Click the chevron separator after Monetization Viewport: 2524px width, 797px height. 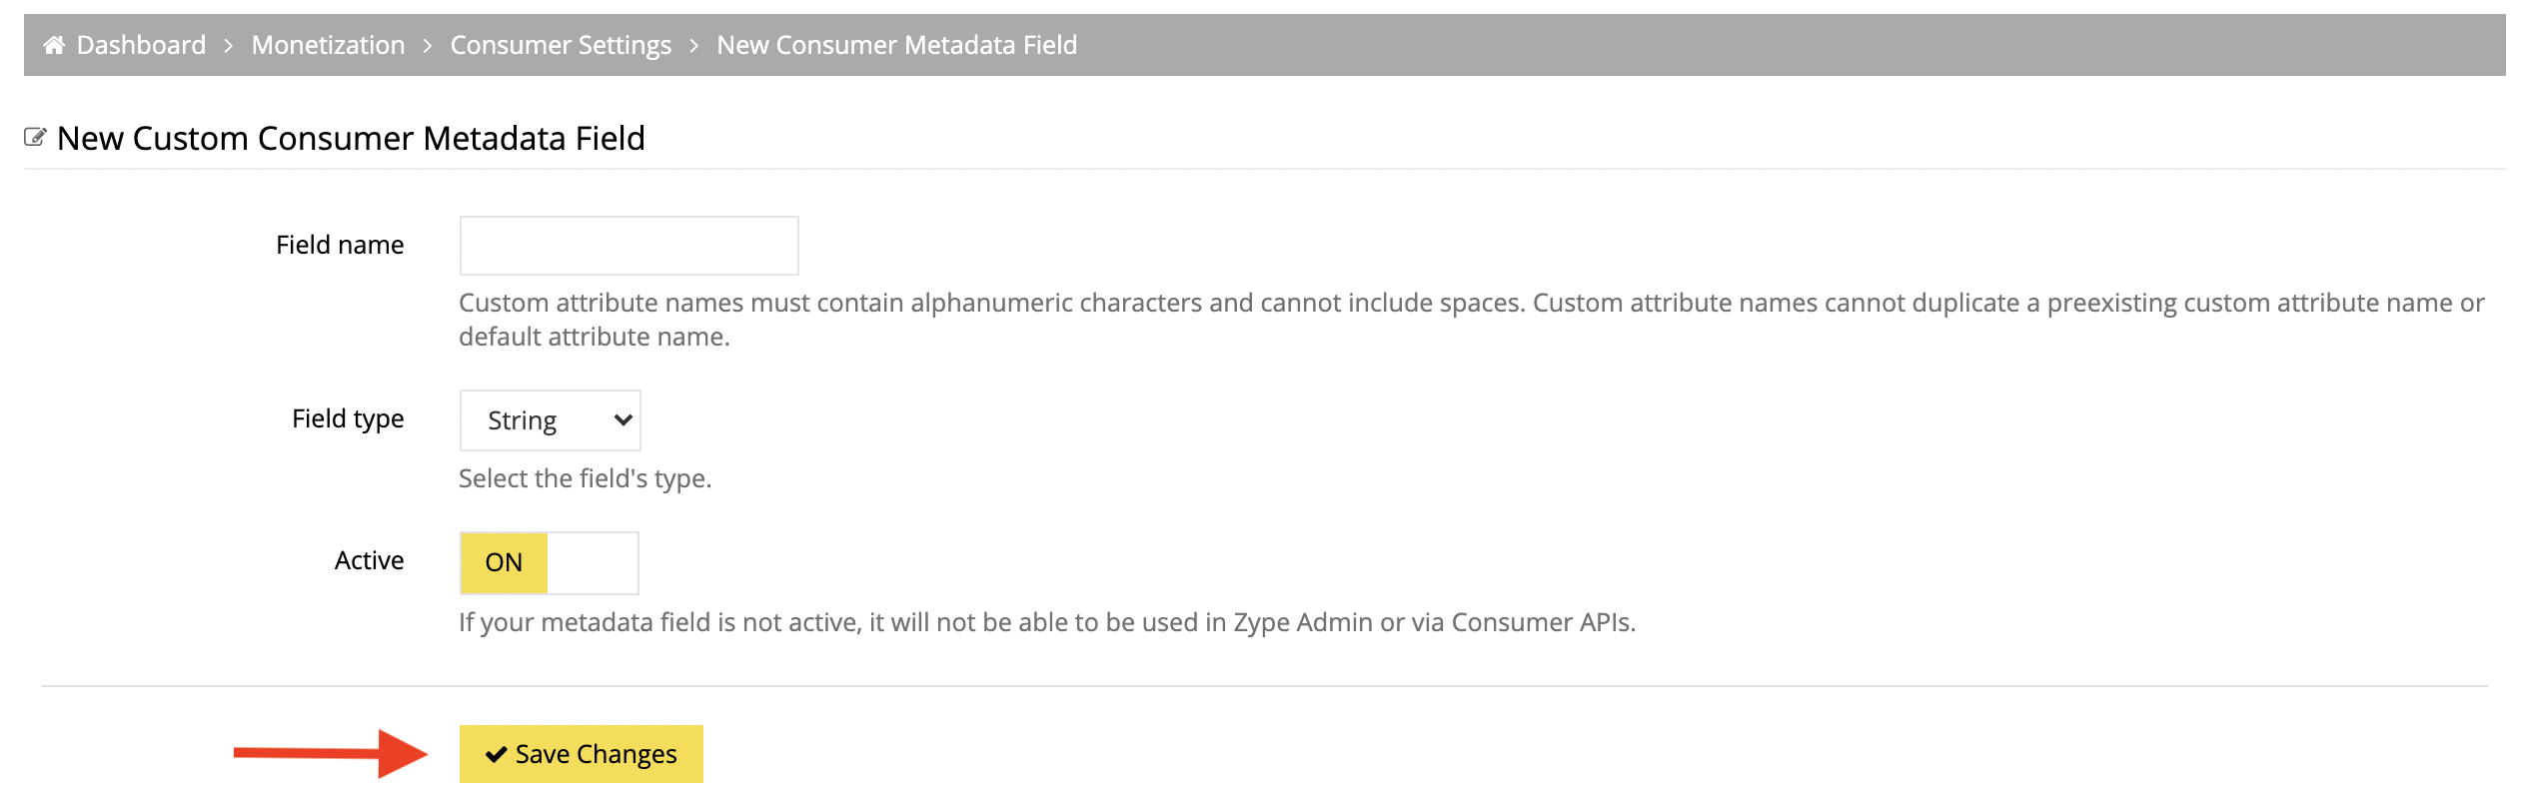(428, 46)
